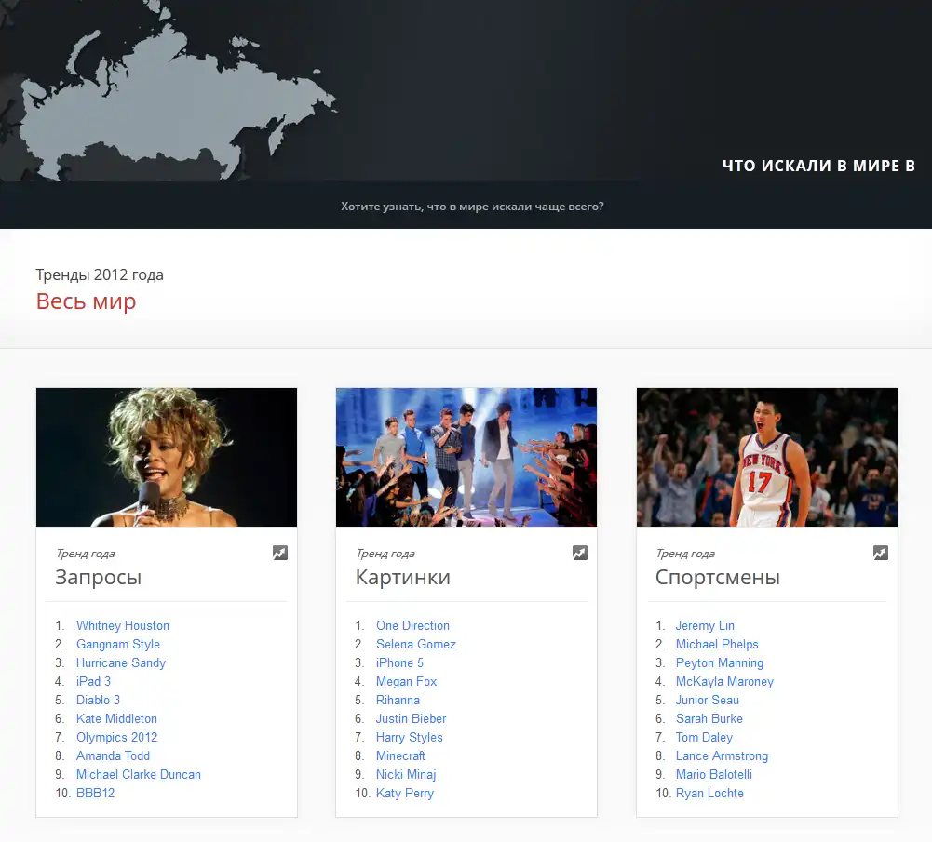Click the Спортсмены category heading

[x=718, y=577]
